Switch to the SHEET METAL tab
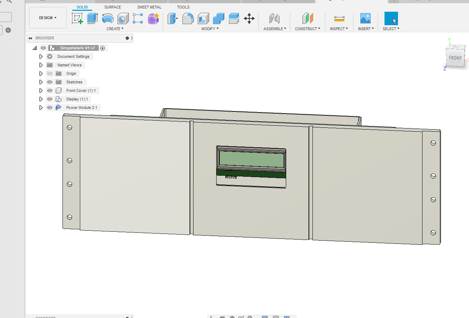469x318 pixels. [149, 7]
